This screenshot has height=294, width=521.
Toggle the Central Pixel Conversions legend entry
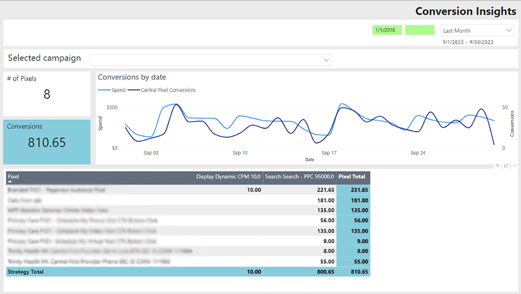(x=162, y=90)
